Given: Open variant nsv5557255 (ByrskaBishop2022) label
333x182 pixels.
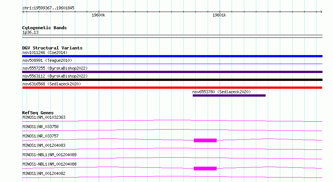Looking at the screenshot, I should pos(55,68).
